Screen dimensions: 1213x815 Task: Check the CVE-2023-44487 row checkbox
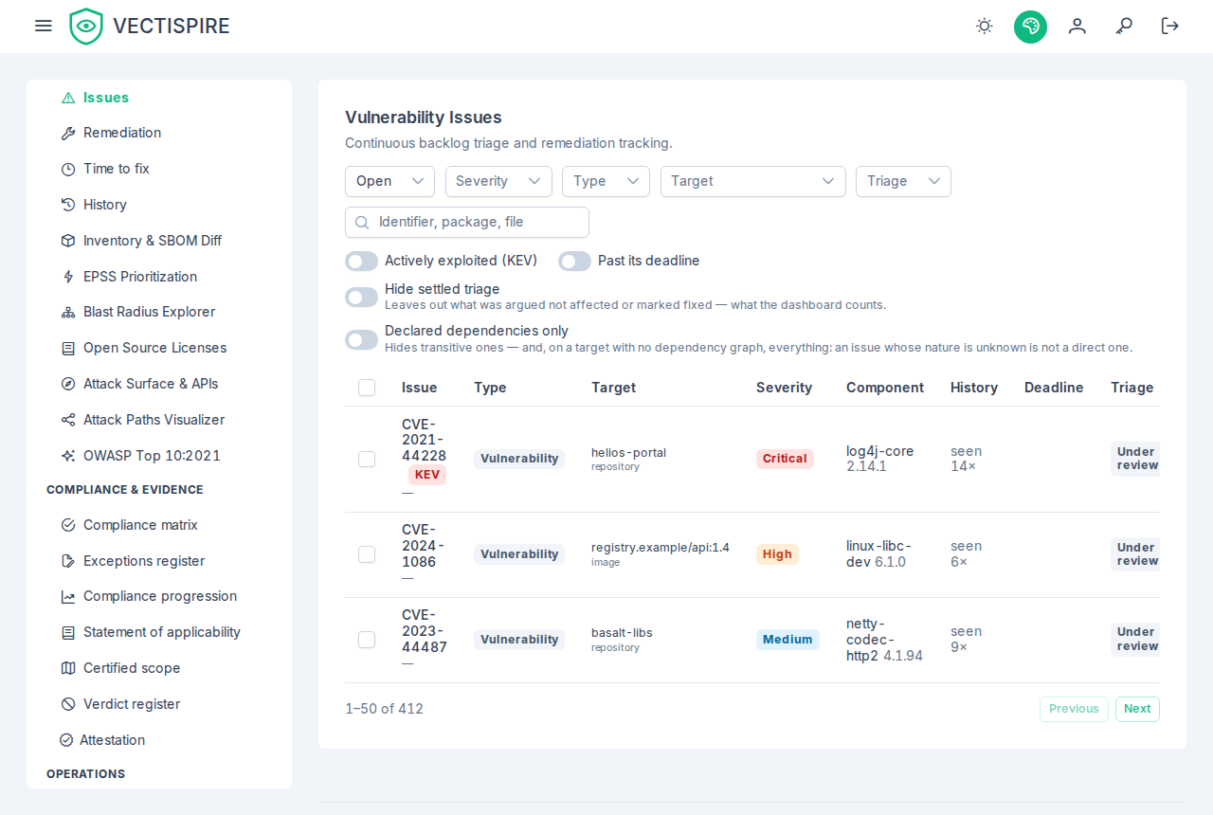point(367,640)
